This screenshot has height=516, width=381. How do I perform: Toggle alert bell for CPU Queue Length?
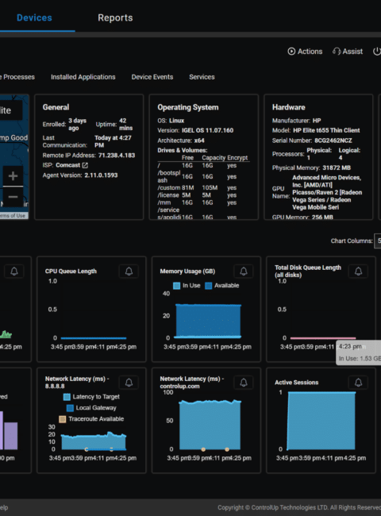pos(129,271)
